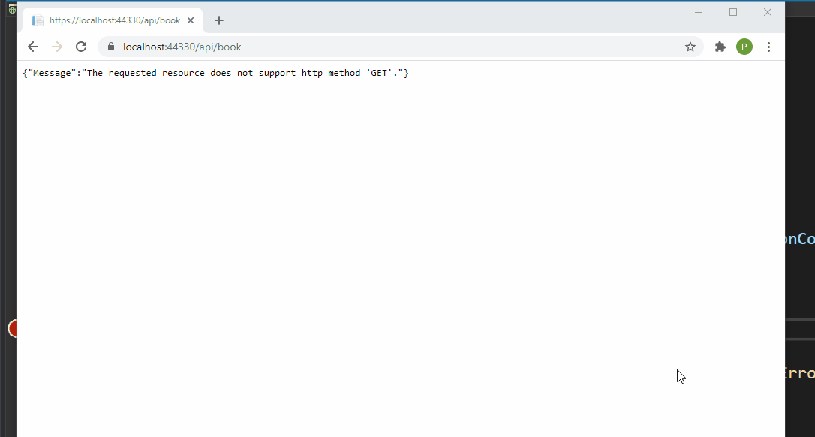
Task: Toggle the bookmark star for this page
Action: 690,46
